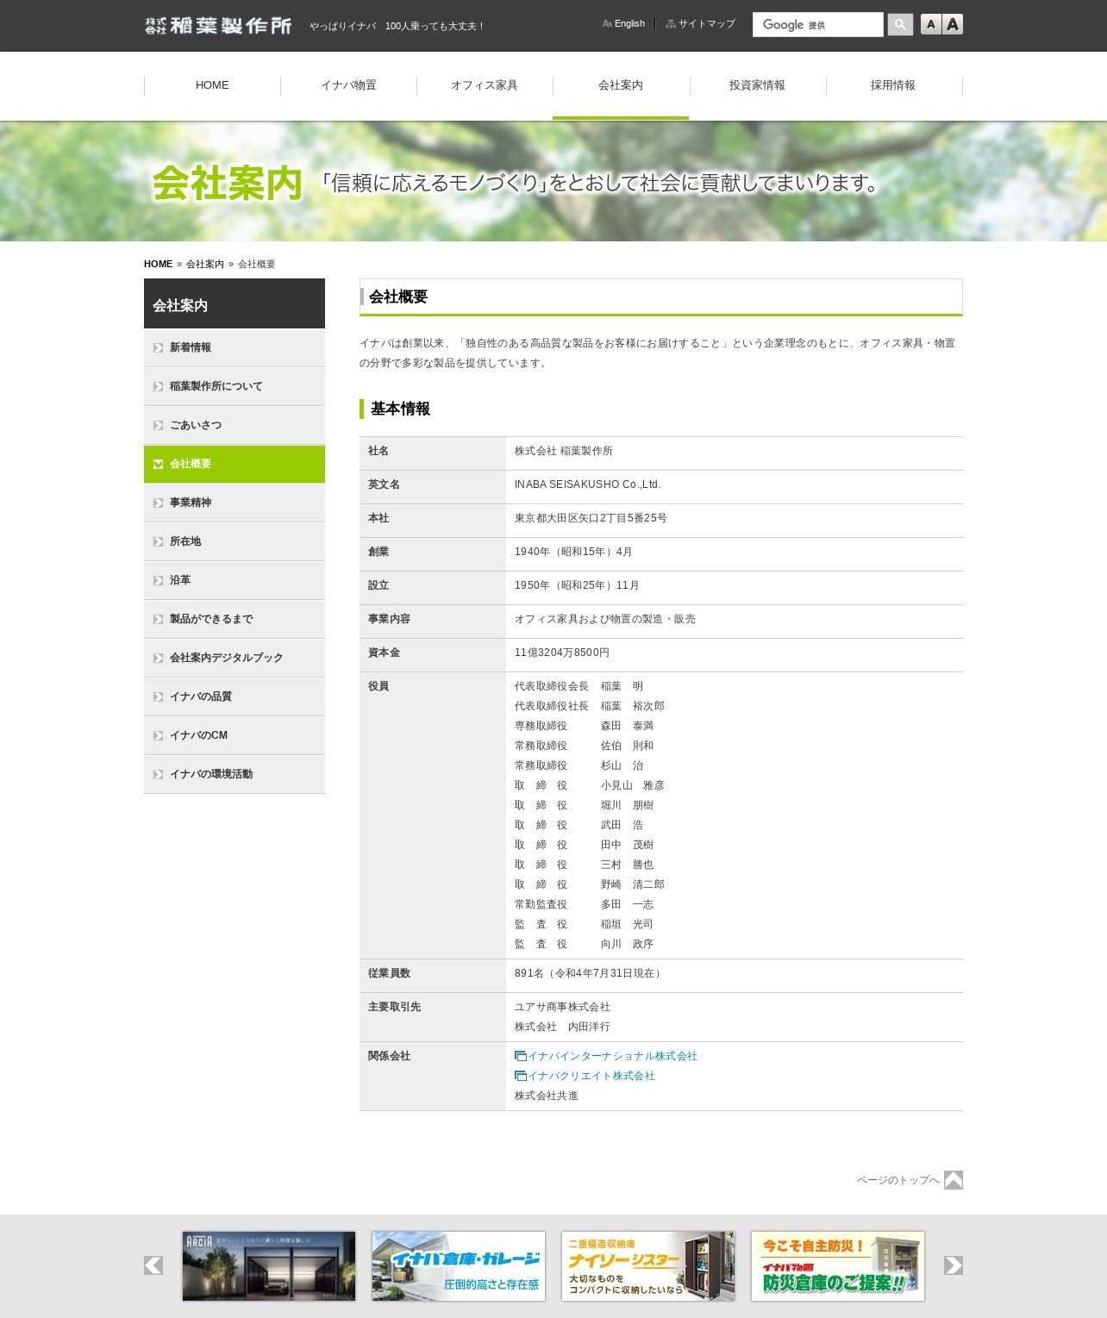Click the founding date 1940年（昭和15年）4月
Screen dimensions: 1107x1318
coord(573,552)
